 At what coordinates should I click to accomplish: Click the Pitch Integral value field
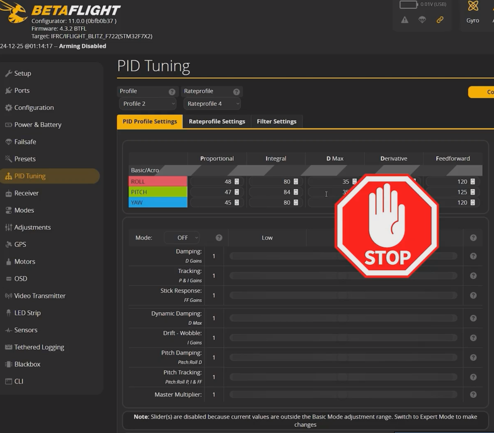click(272, 192)
